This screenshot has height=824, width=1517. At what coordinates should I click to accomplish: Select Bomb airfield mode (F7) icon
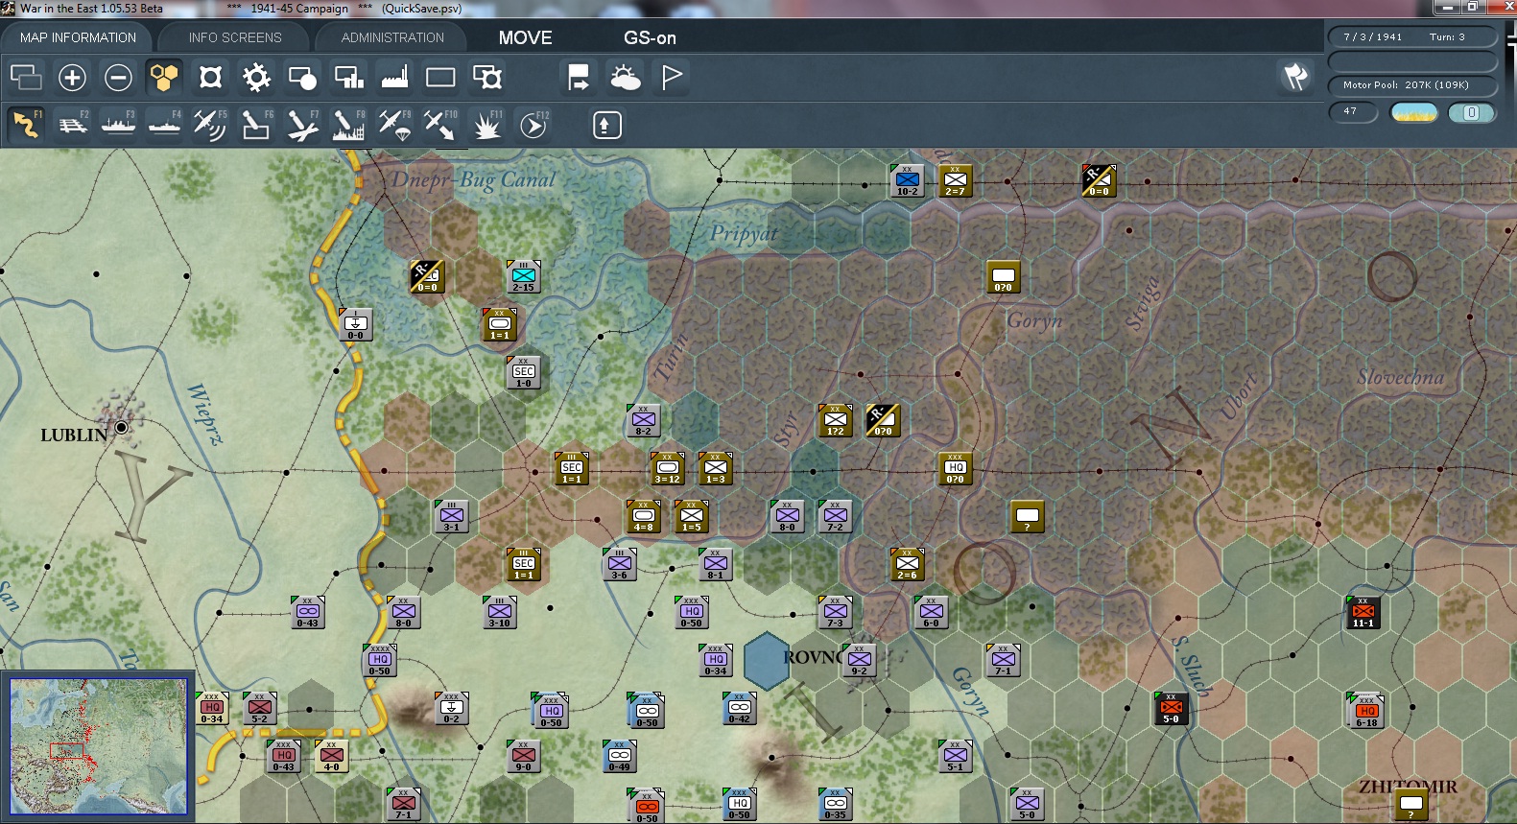tap(302, 125)
